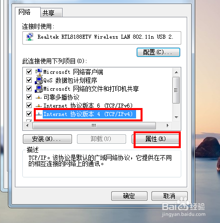
Task: Click the TCP/IPv6 protocol icon
Action: tap(39, 106)
